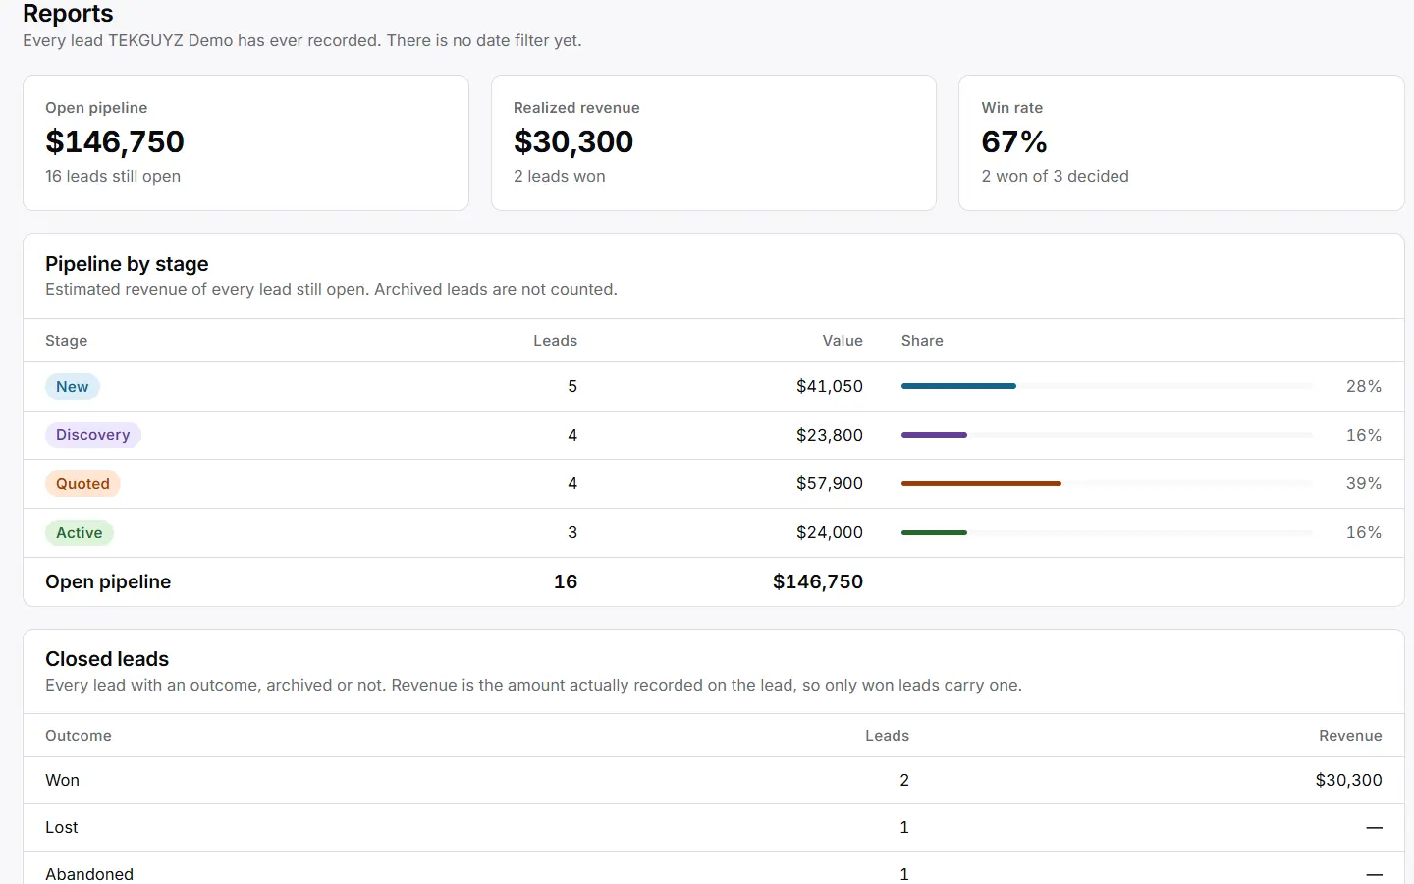The image size is (1414, 884).
Task: Click the Won outcome row label
Action: (x=63, y=780)
